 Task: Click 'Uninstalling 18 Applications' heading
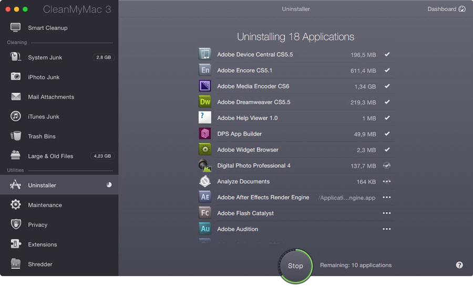[295, 37]
